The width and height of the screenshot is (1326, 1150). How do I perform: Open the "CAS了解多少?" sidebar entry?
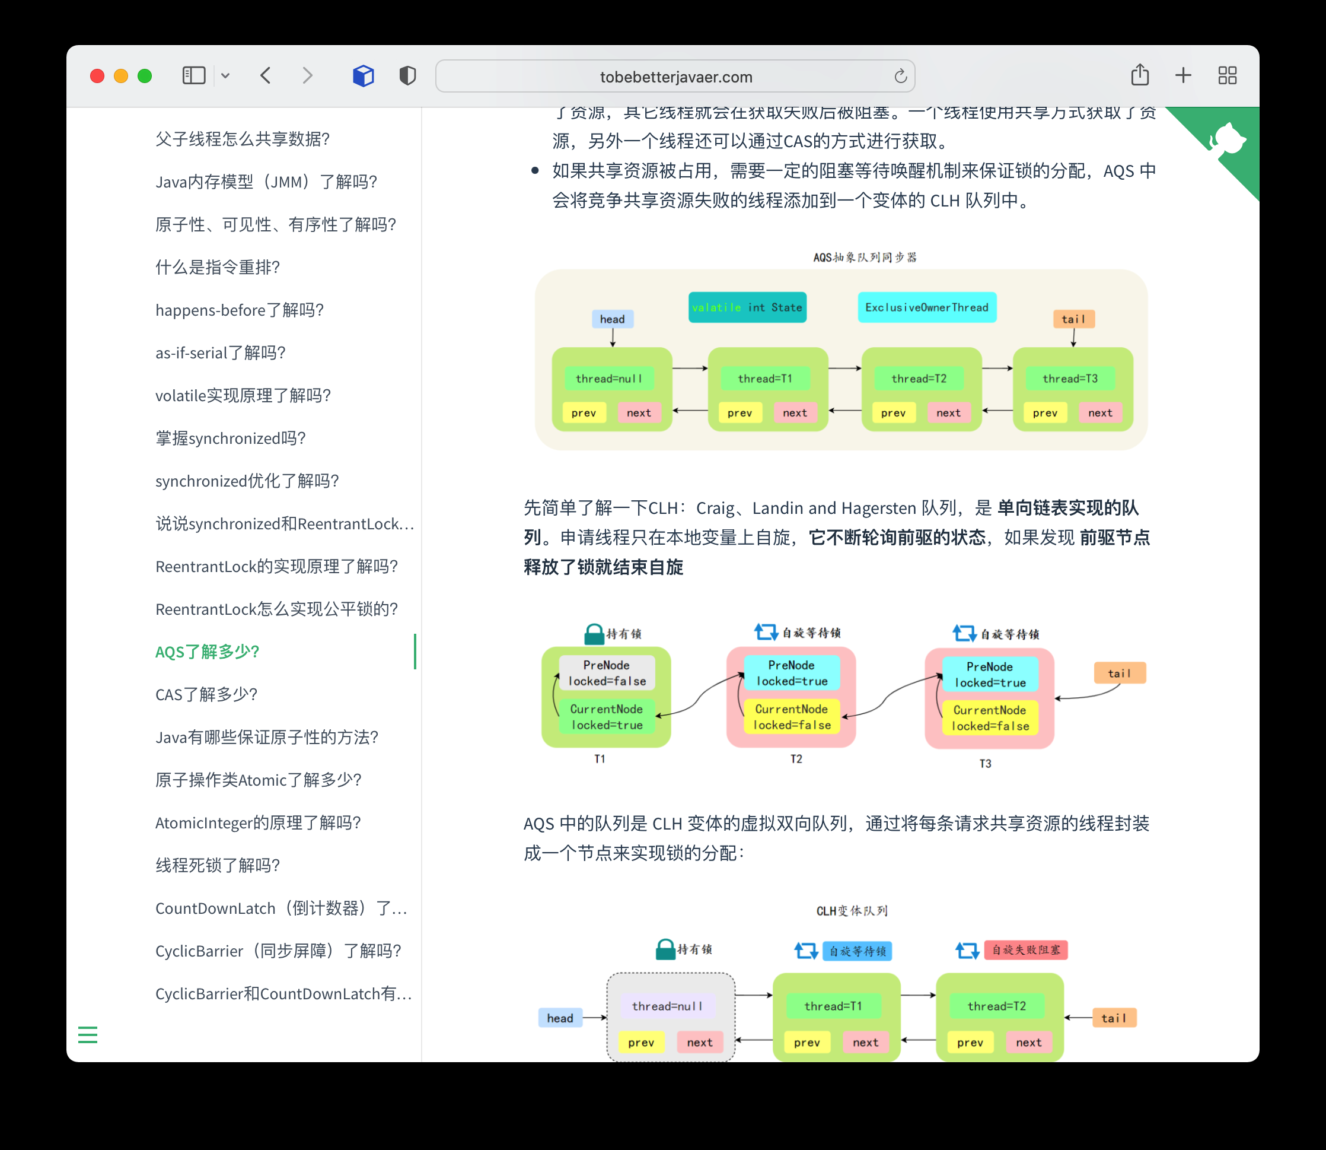[206, 694]
